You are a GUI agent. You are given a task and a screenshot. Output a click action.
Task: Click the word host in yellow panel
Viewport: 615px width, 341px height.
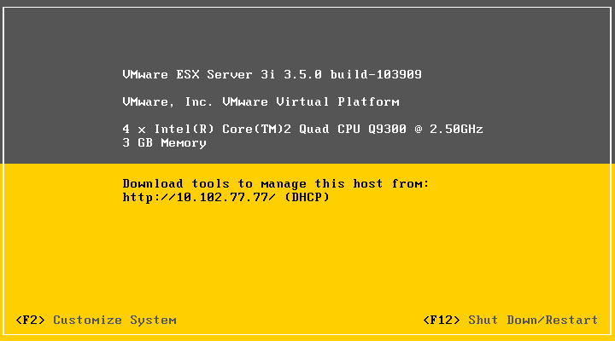pyautogui.click(x=368, y=183)
